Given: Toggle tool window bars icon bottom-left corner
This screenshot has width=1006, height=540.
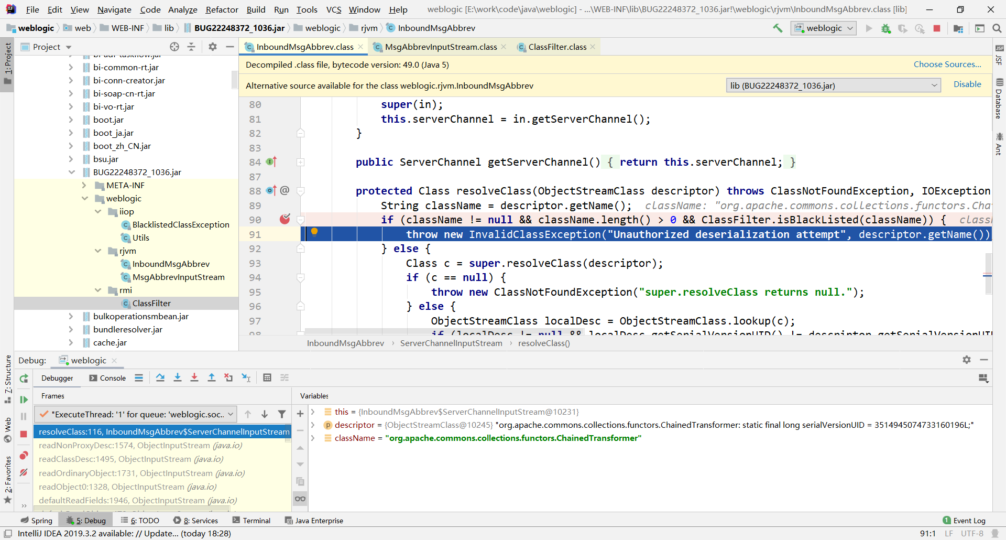Looking at the screenshot, I should [8, 534].
